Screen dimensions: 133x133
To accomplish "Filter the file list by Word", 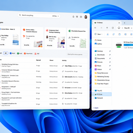I will click(12, 53).
